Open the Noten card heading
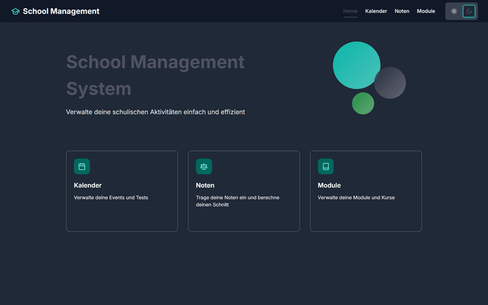The image size is (488, 305). click(205, 185)
